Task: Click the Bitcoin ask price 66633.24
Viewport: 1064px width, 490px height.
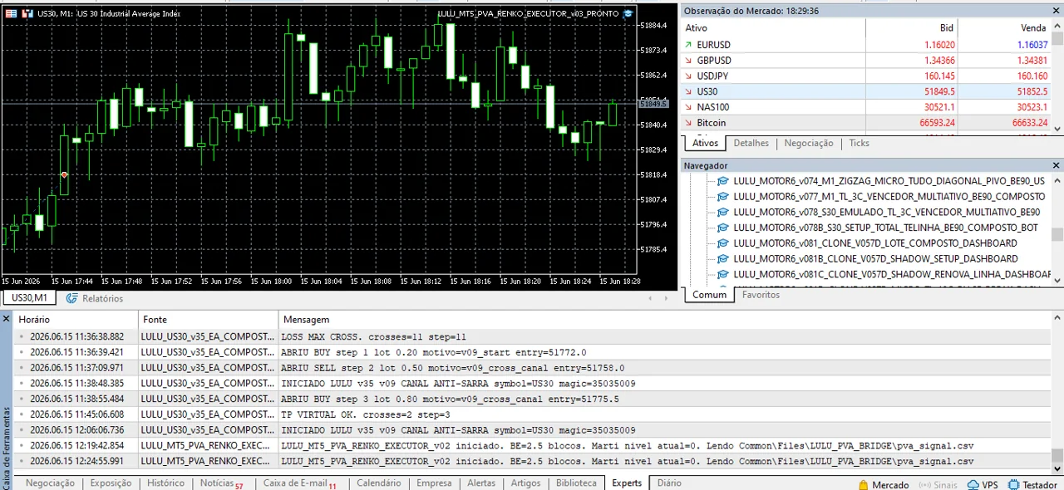Action: click(1030, 123)
